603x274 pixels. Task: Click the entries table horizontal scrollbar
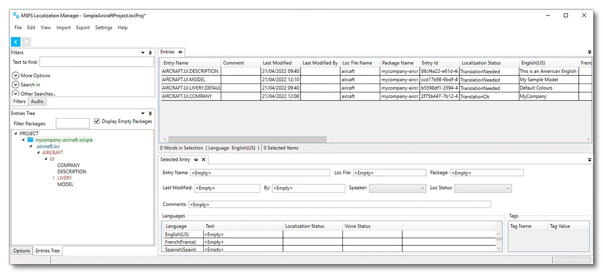[248, 139]
